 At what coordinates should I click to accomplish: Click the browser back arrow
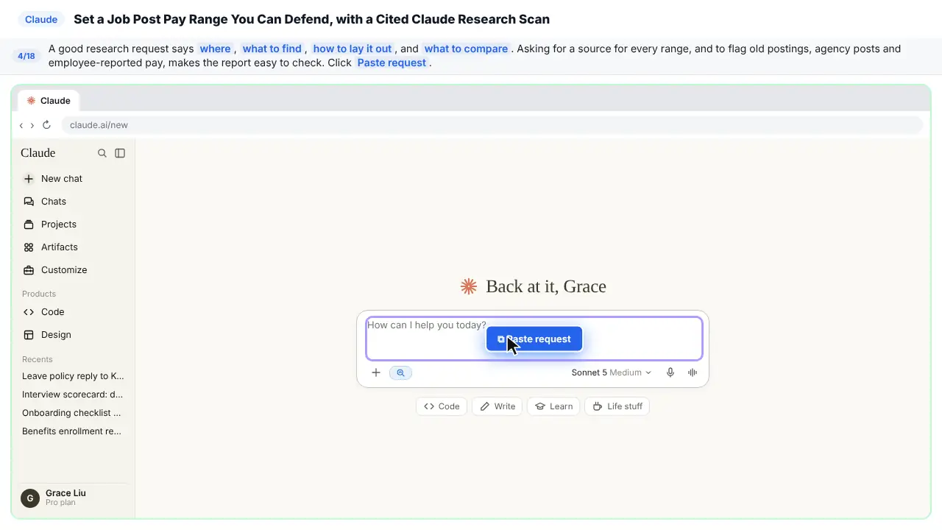[21, 125]
